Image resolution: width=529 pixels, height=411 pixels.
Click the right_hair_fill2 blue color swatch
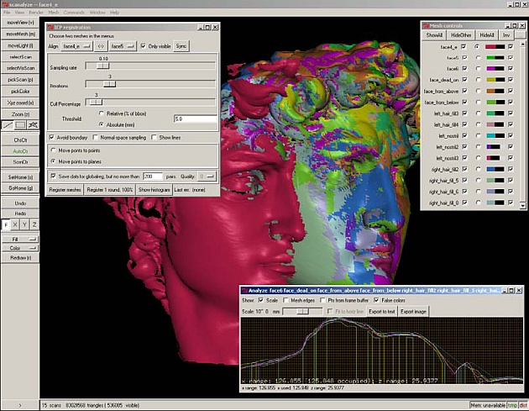tap(495, 169)
